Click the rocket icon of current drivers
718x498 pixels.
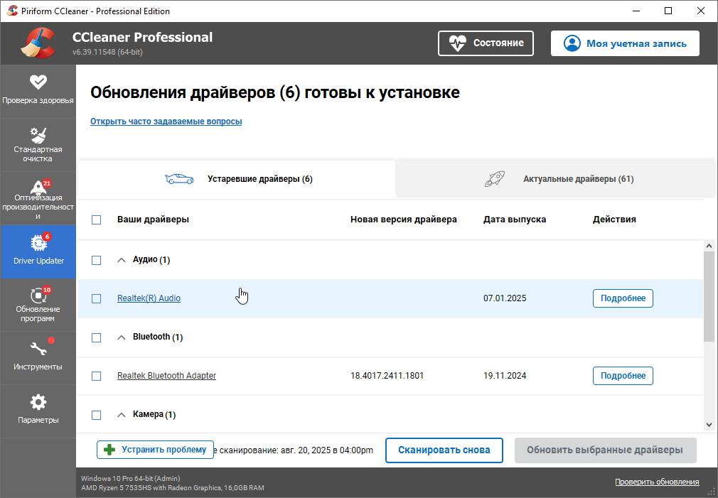coord(495,179)
